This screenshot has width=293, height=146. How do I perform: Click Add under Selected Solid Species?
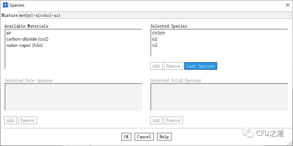pyautogui.click(x=156, y=120)
